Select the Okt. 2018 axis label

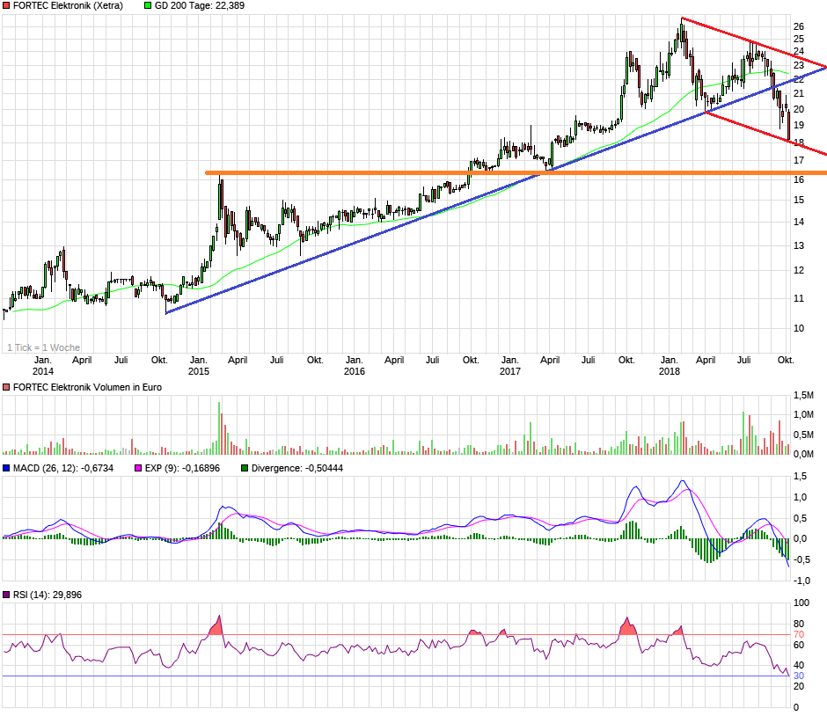[784, 360]
